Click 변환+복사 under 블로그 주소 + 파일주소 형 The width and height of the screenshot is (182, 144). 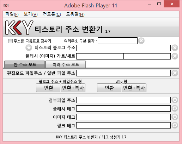point(73,88)
